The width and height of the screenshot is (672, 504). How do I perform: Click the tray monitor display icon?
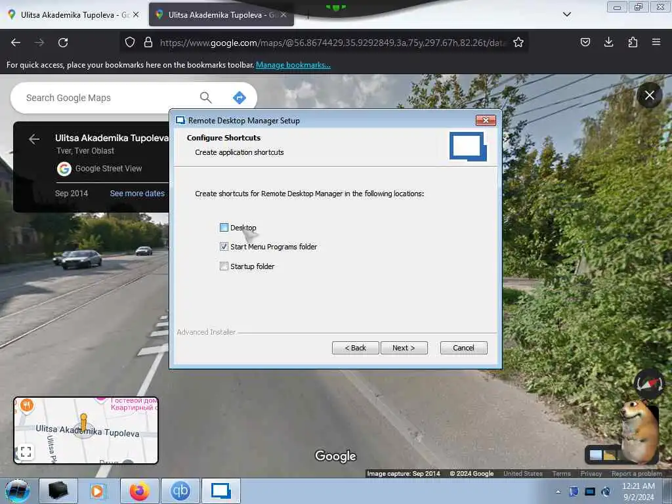tap(590, 492)
